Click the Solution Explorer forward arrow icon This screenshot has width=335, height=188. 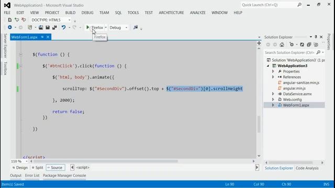pos(275,44)
